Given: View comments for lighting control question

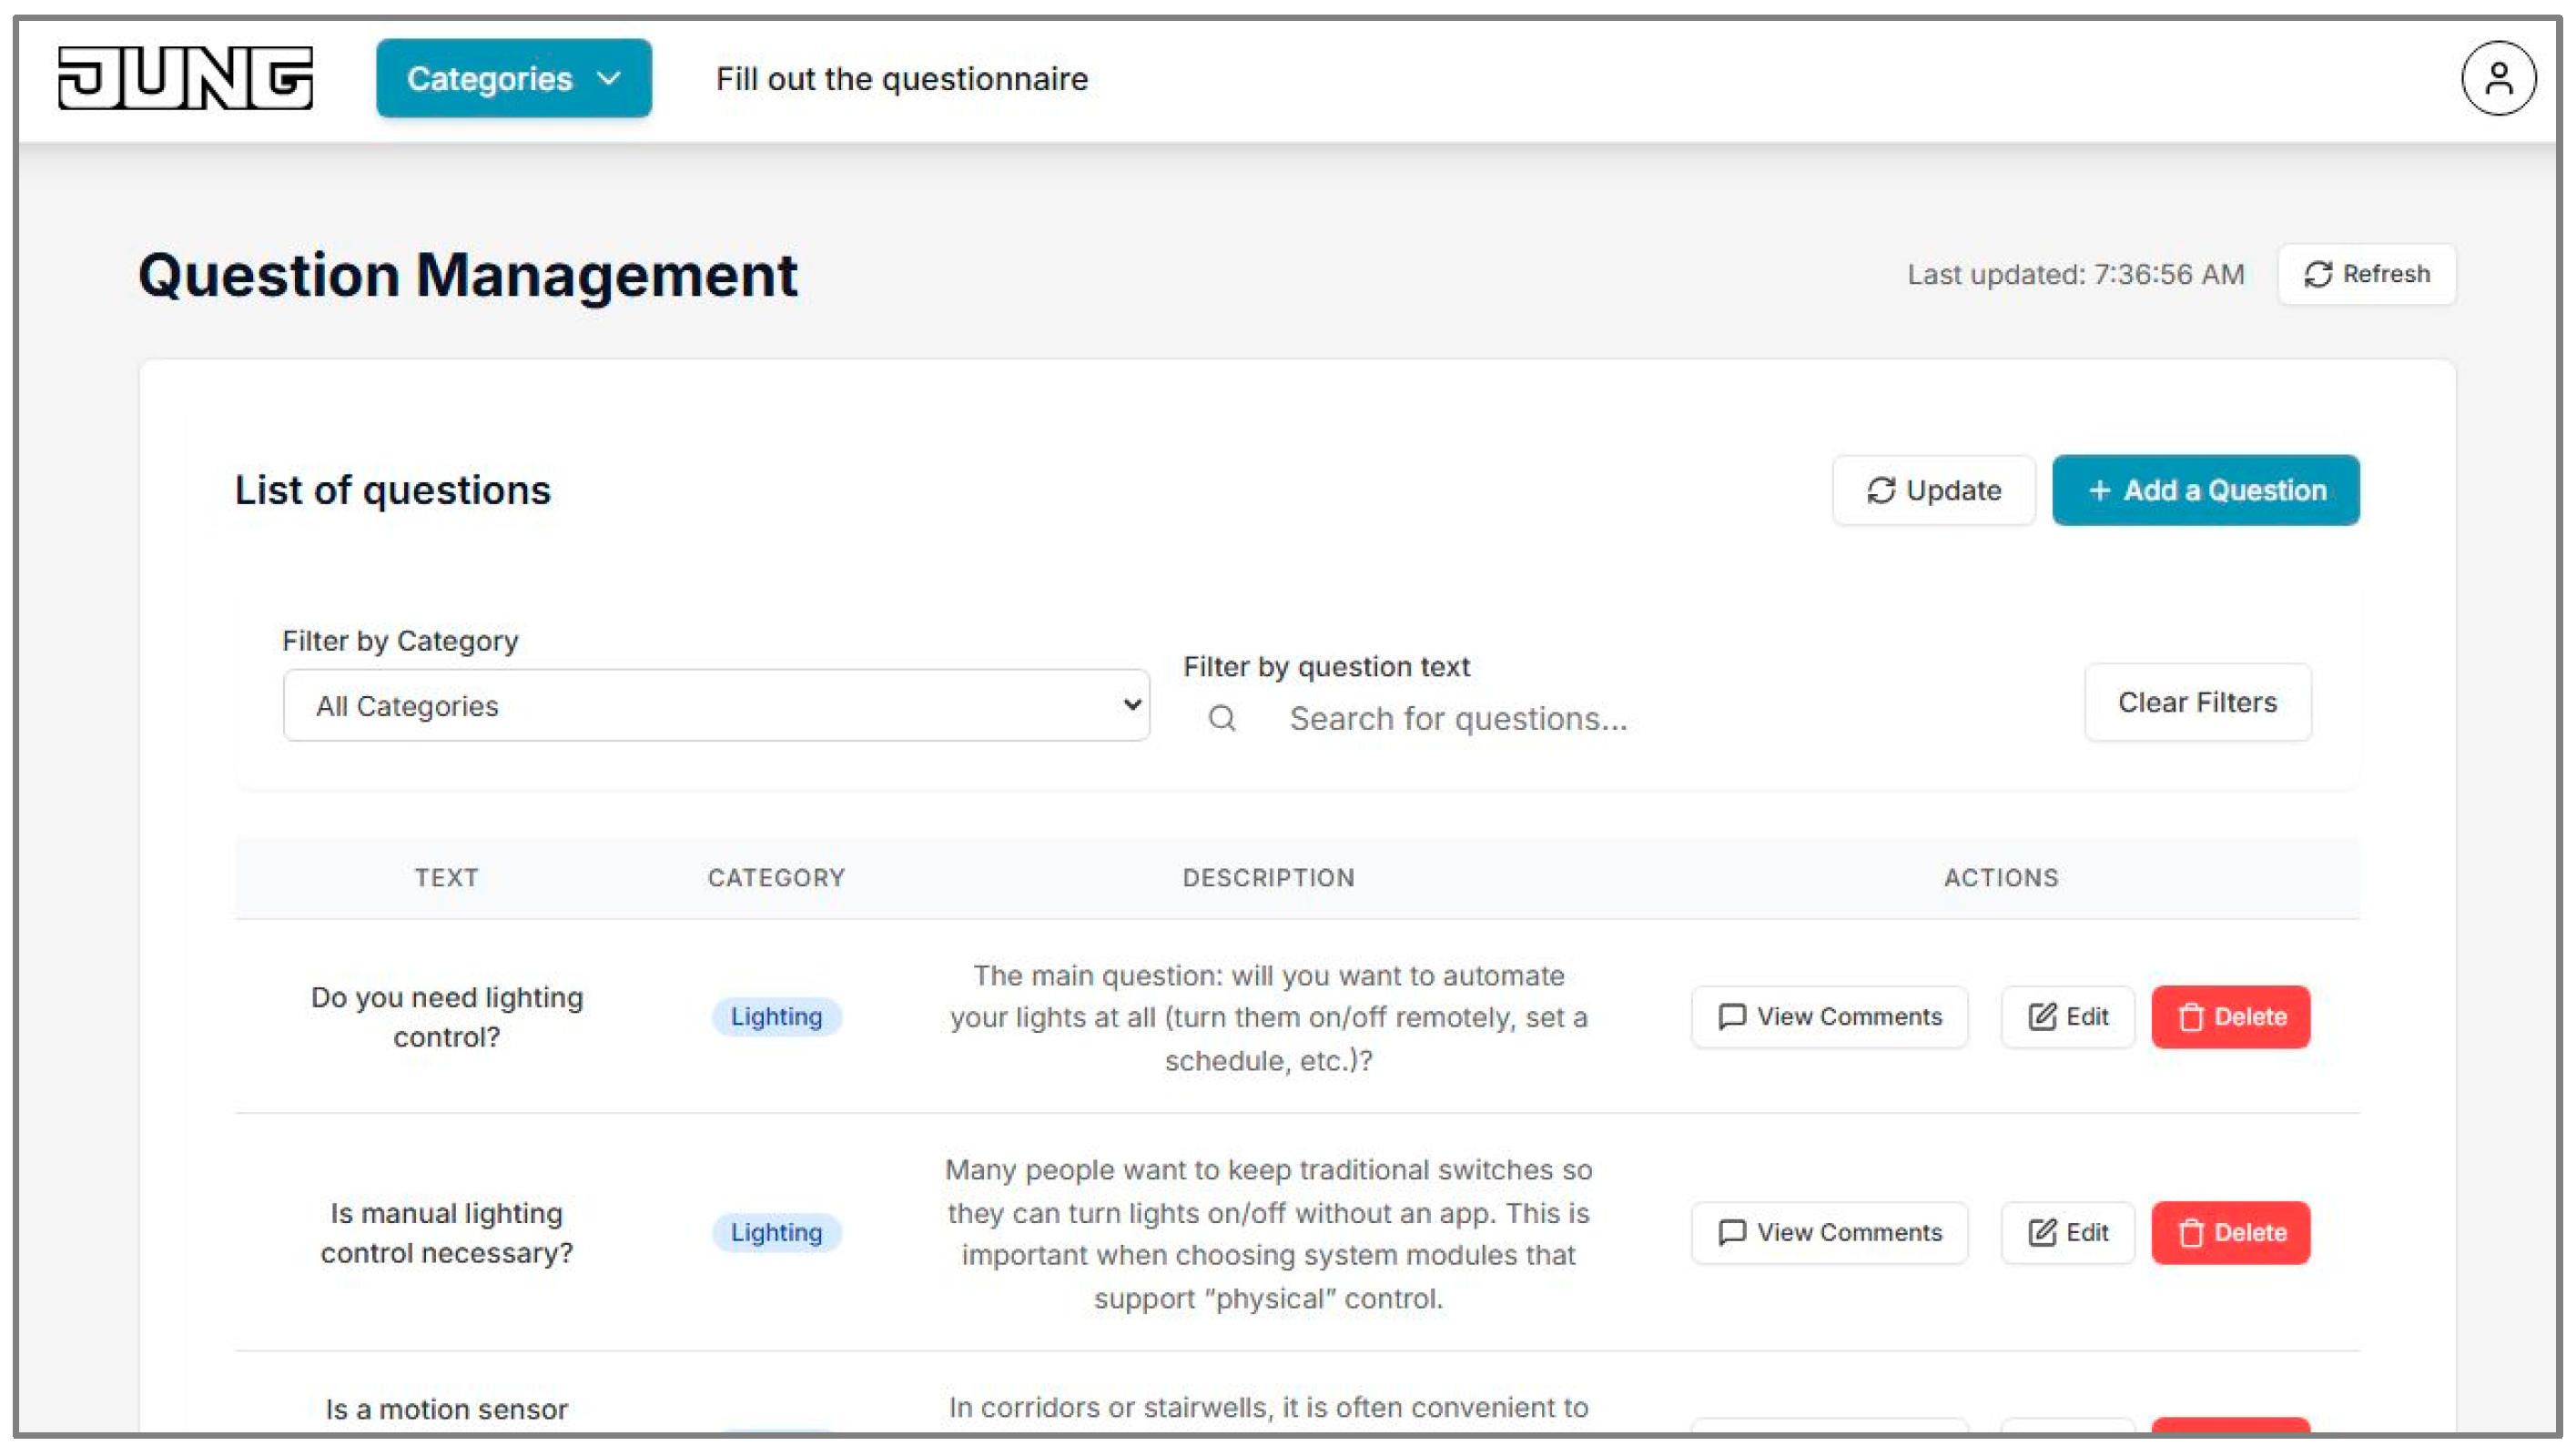Looking at the screenshot, I should 1829,1016.
